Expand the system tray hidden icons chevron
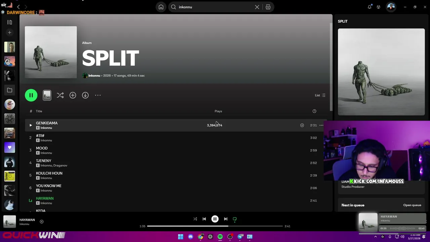Image resolution: width=430 pixels, height=242 pixels. click(x=376, y=237)
